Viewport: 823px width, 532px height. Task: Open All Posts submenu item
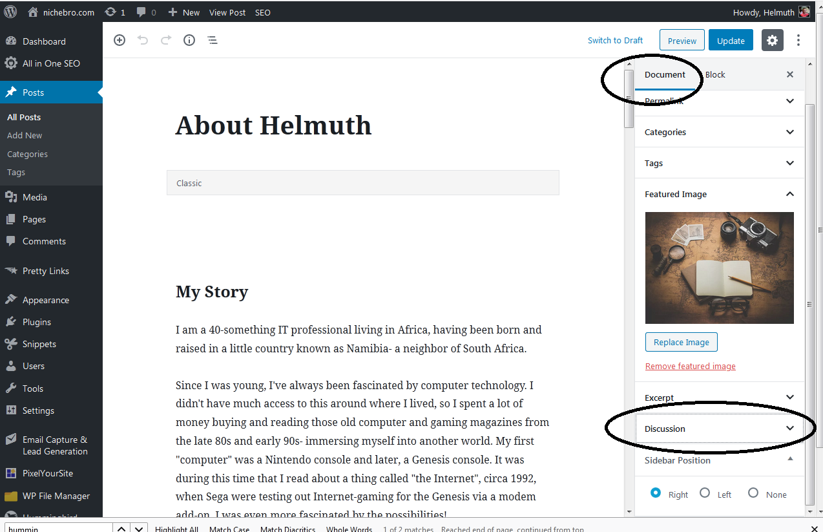pyautogui.click(x=24, y=117)
